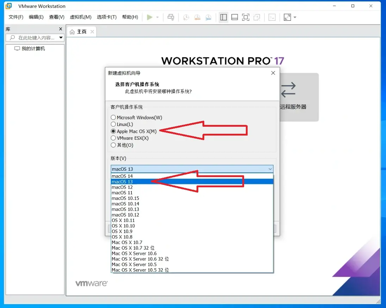Click the full screen mode icon
Image resolution: width=386 pixels, height=308 pixels.
click(246, 17)
